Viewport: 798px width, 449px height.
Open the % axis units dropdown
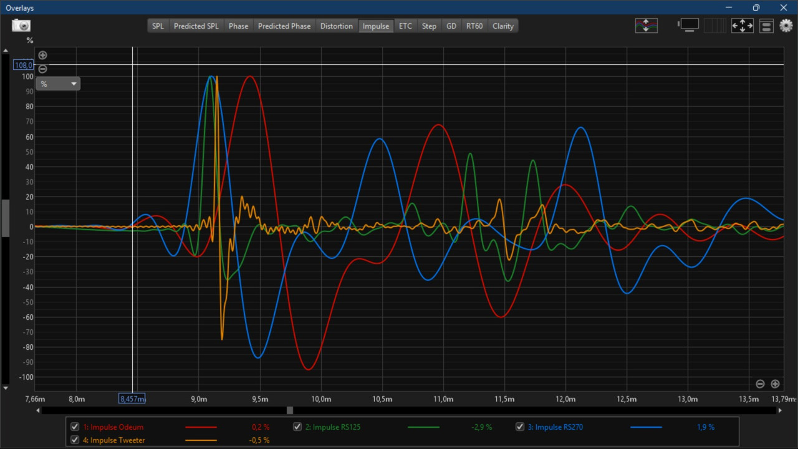coord(58,84)
